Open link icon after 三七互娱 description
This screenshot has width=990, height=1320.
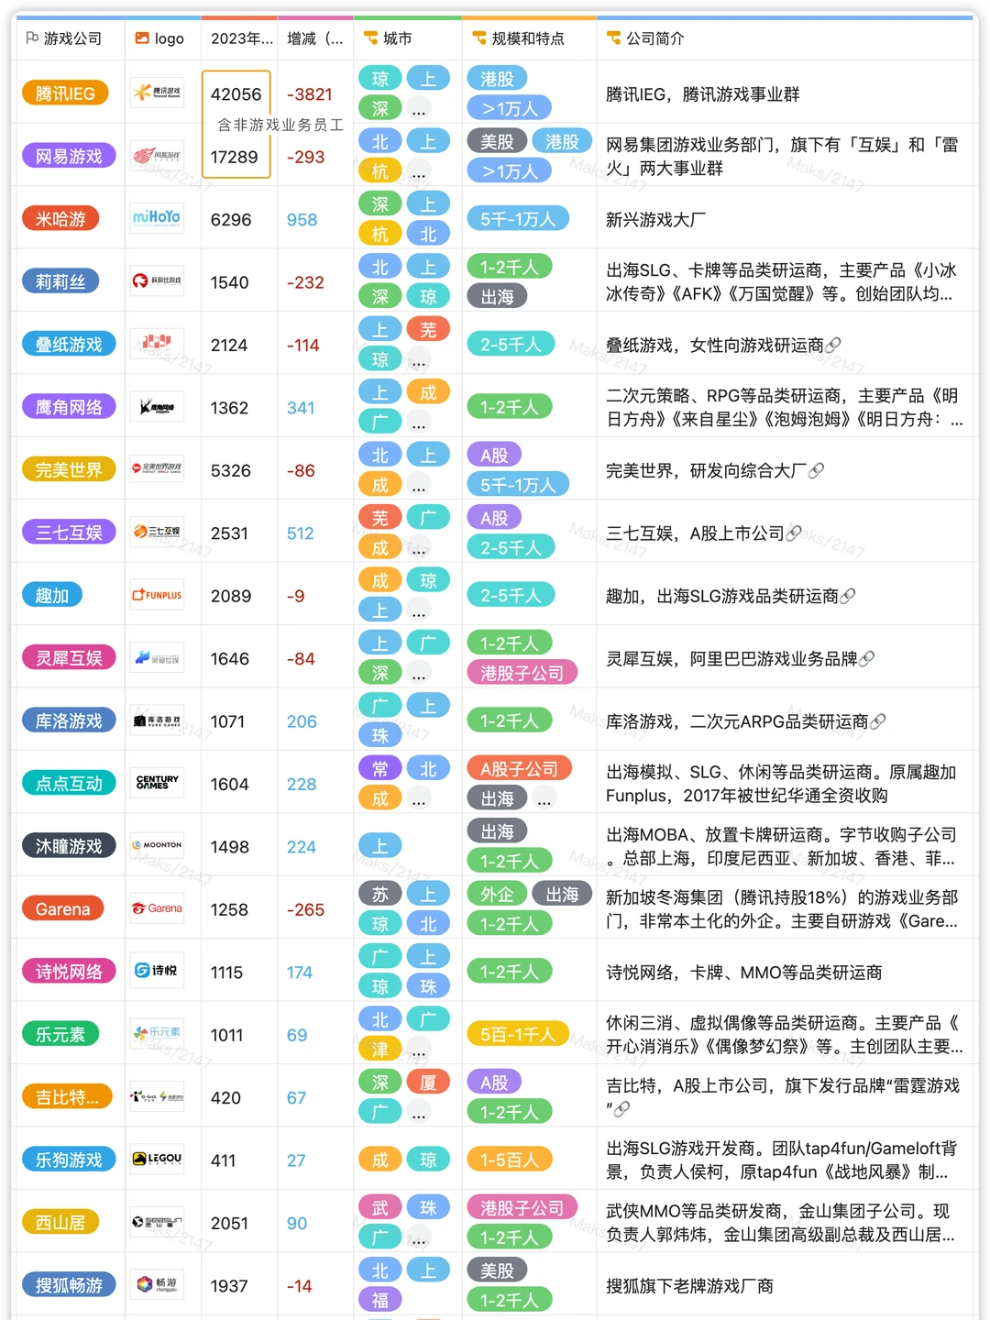tap(794, 533)
